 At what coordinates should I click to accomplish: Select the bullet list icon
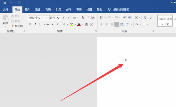pos(101,18)
